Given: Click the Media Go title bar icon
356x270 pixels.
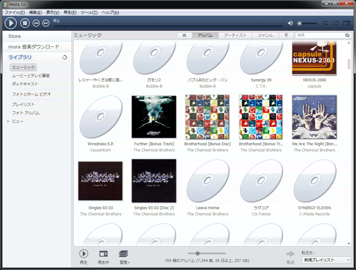Looking at the screenshot, I should [5, 4].
